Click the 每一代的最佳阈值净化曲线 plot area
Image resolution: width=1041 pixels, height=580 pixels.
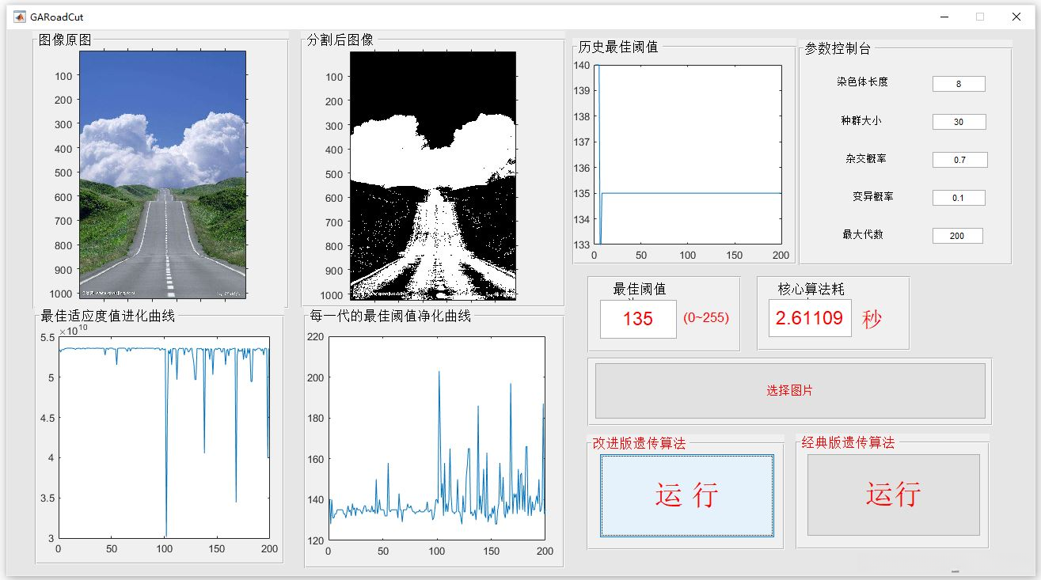point(437,438)
